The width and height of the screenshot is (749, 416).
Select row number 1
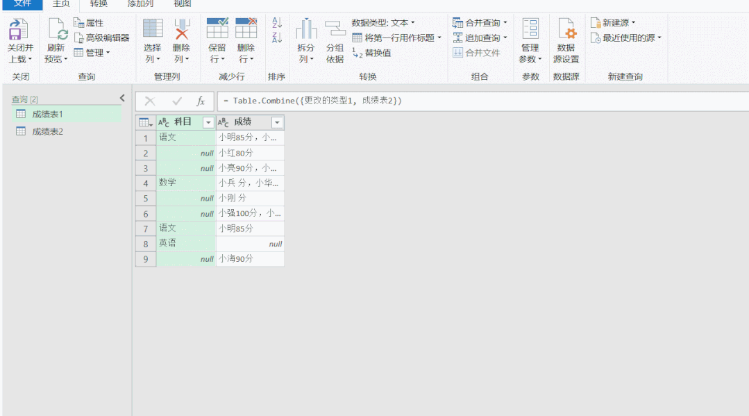pyautogui.click(x=146, y=138)
